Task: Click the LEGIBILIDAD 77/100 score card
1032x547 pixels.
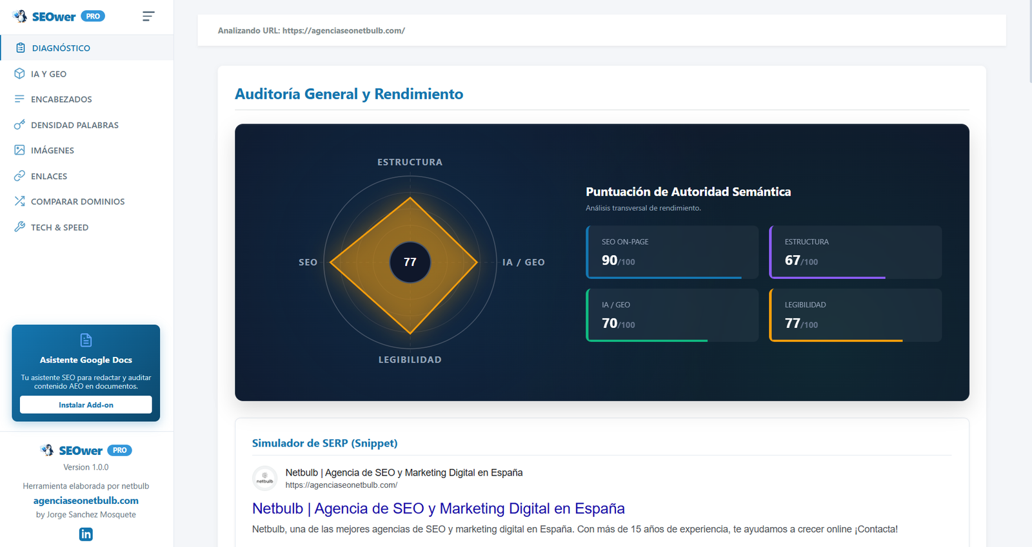Action: click(x=855, y=315)
